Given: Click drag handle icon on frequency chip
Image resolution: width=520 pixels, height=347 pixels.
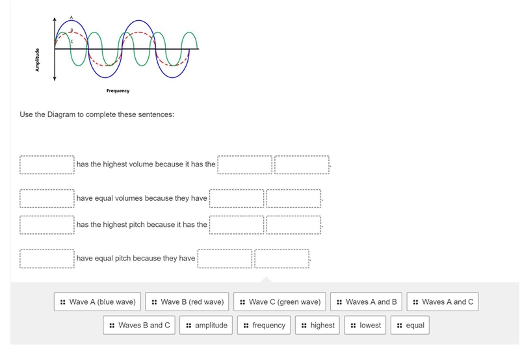Looking at the screenshot, I should point(246,326).
